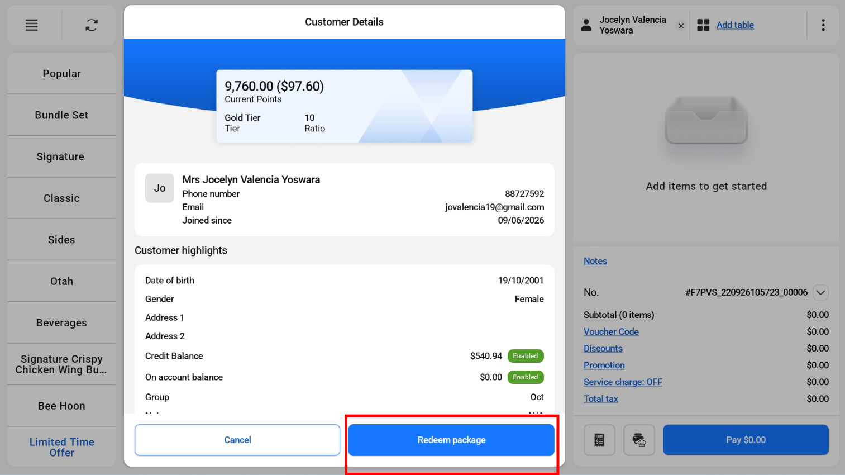Select Signature Crispy Chicken Wing category
The height and width of the screenshot is (475, 845).
[x=61, y=364]
